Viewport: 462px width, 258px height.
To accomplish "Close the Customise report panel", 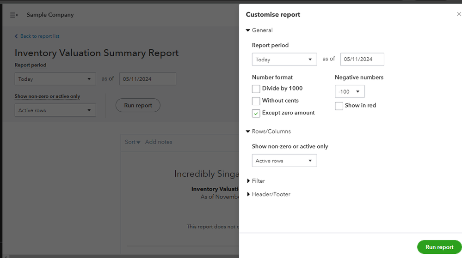I will [458, 14].
